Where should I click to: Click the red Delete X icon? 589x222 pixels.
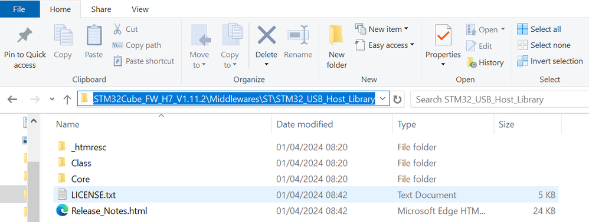(266, 35)
